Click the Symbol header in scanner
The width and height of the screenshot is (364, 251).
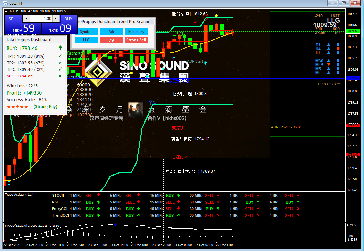tap(86, 32)
